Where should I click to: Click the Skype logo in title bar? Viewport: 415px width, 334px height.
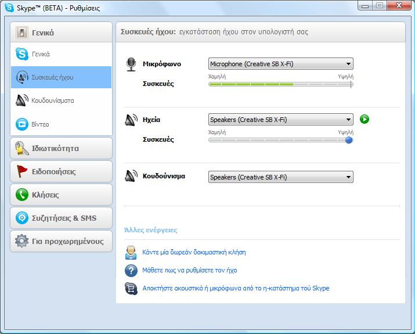9,8
